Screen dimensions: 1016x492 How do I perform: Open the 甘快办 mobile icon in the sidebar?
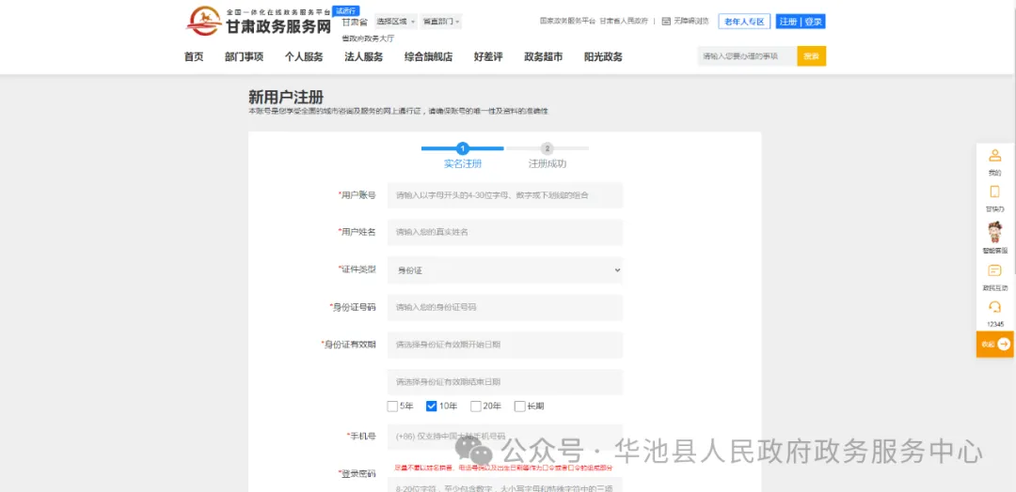pyautogui.click(x=994, y=192)
